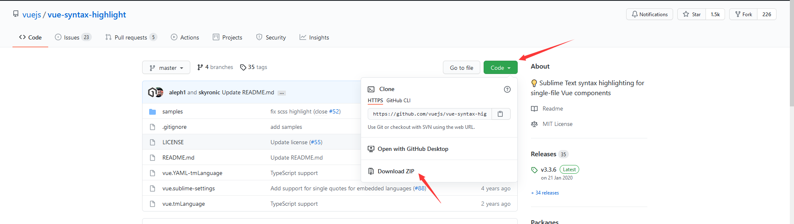Click the samples folder icon
Screen dimensions: 794x224
pos(152,112)
